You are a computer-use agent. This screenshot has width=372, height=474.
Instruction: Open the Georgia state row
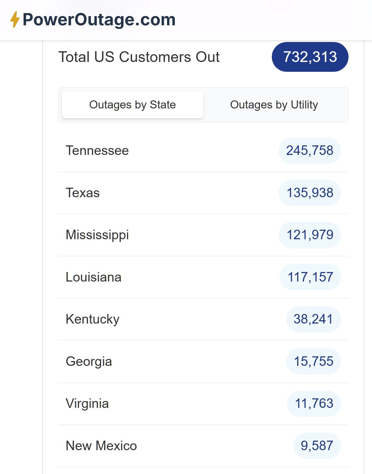tap(89, 361)
